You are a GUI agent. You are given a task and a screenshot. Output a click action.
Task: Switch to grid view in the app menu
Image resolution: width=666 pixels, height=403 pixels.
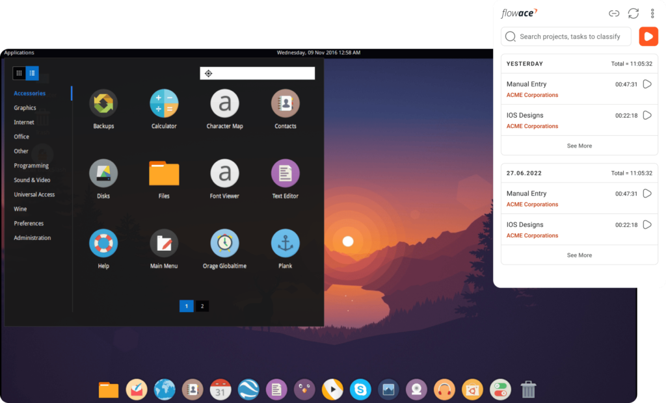[x=19, y=73]
